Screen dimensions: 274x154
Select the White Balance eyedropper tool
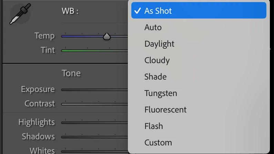click(x=19, y=15)
